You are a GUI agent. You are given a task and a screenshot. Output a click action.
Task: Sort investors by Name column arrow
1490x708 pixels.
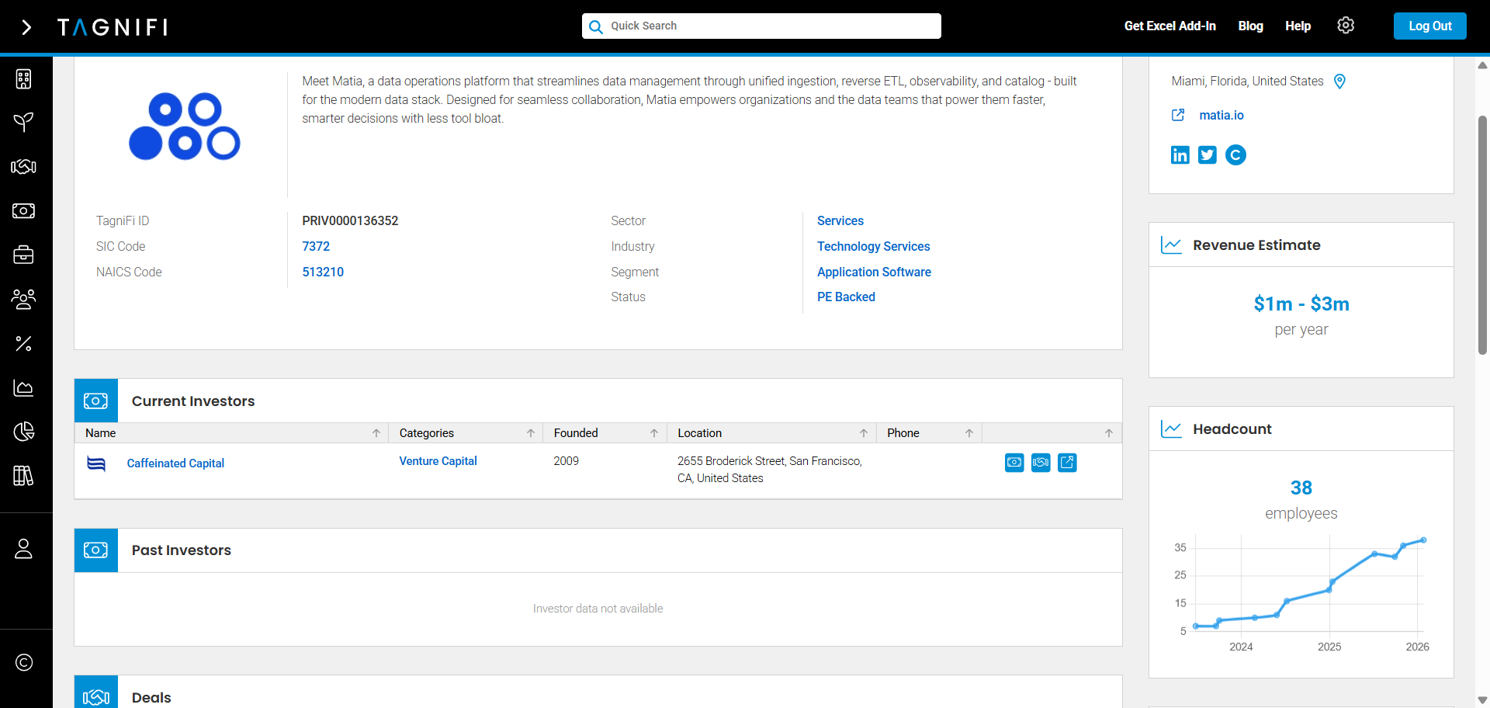(x=376, y=433)
